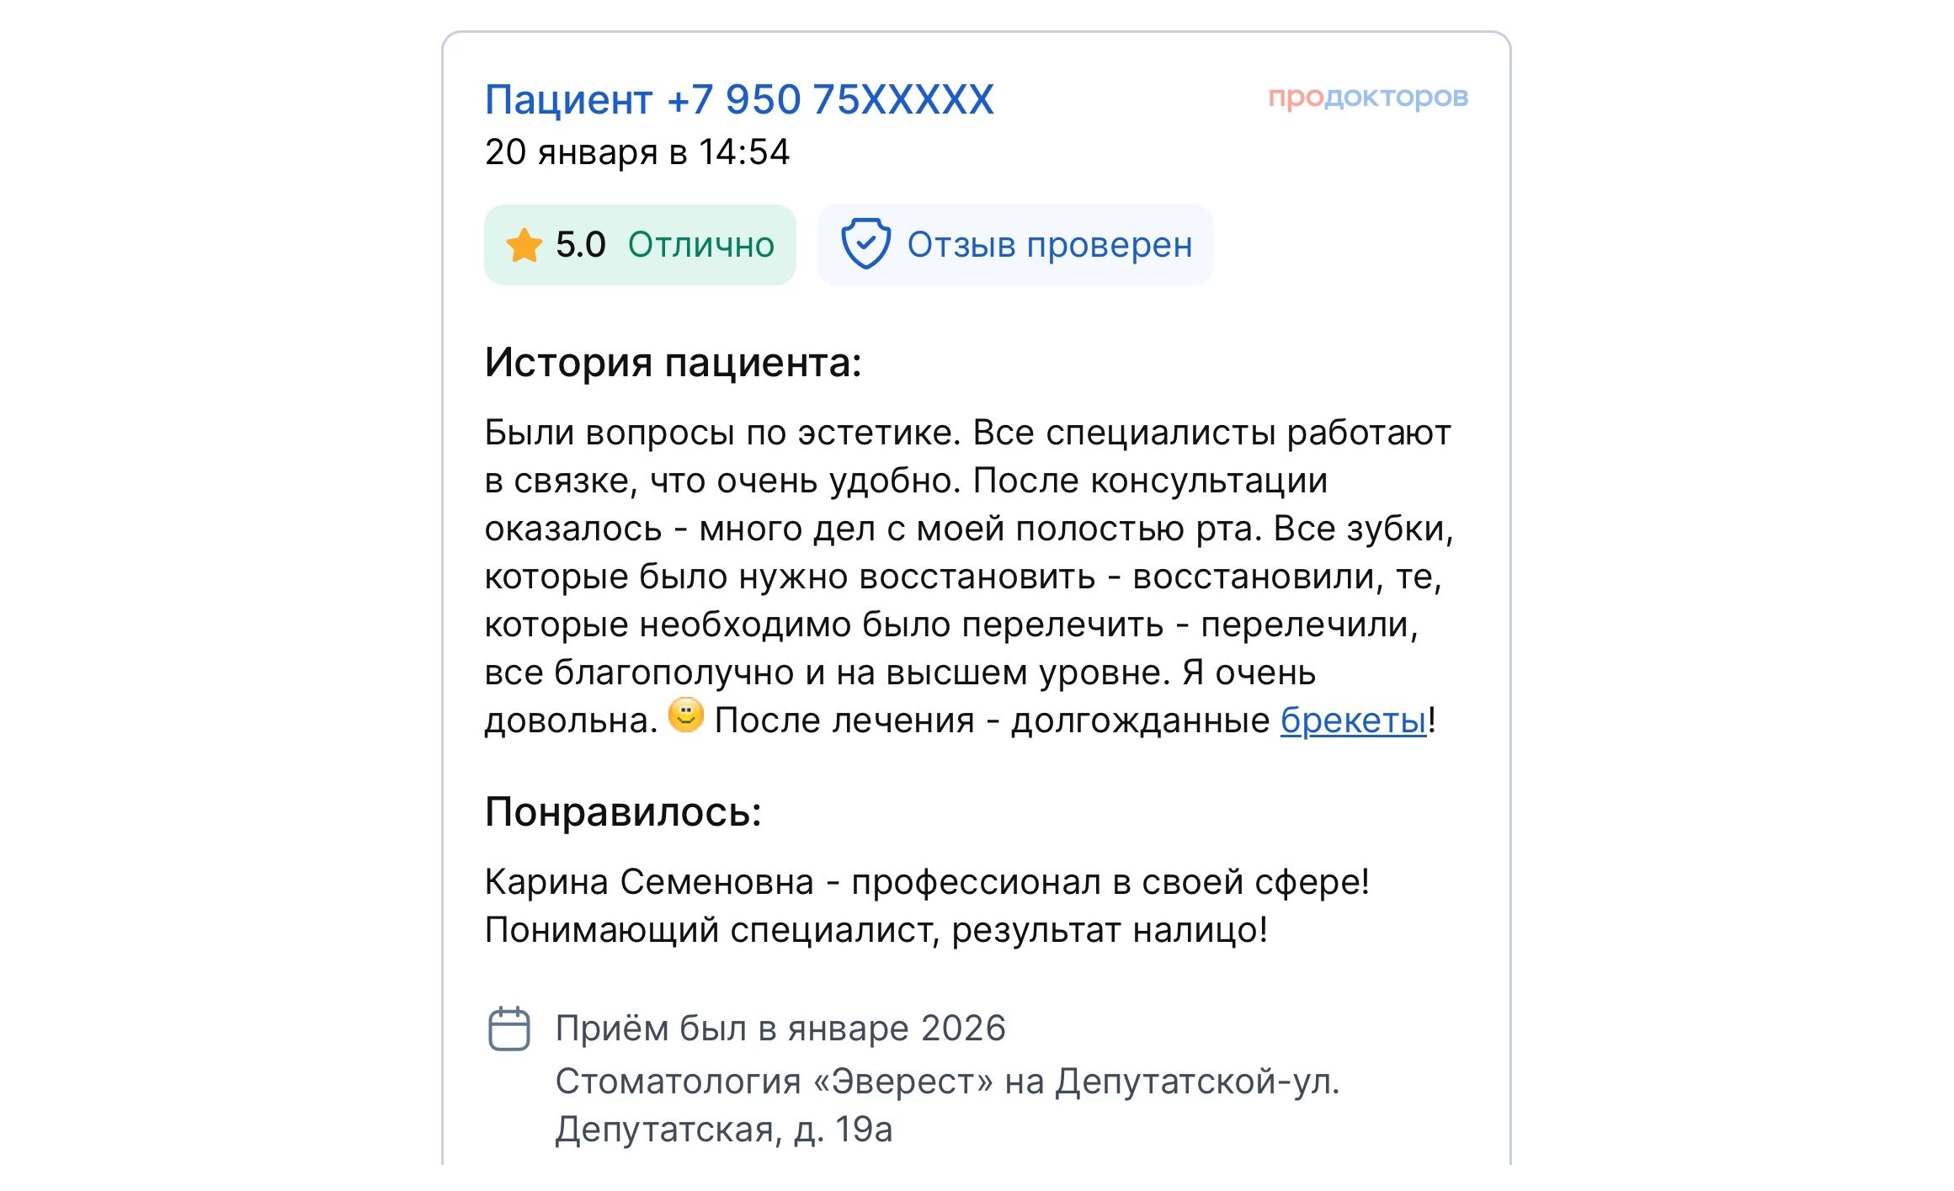
Task: Click the ПроДокторов logo
Action: (x=1367, y=98)
